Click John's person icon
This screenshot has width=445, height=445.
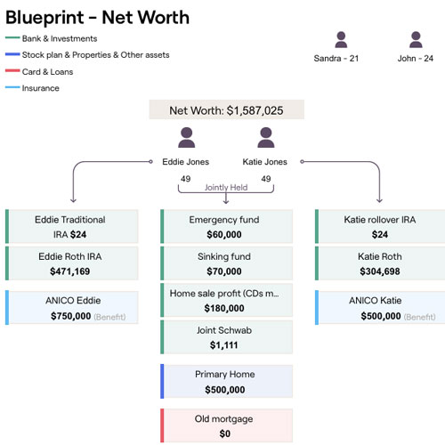[416, 40]
